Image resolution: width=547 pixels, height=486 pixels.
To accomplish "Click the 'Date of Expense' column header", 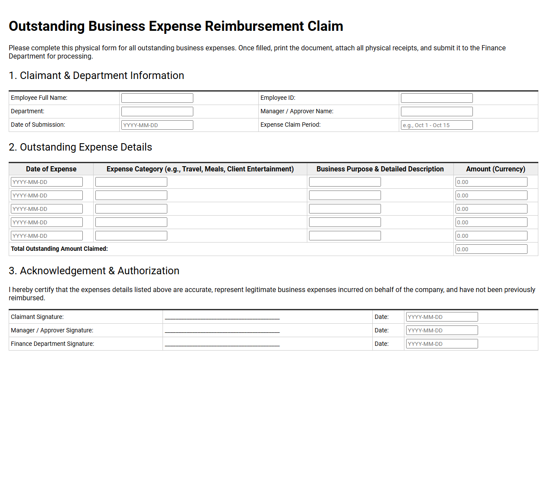I will click(51, 169).
